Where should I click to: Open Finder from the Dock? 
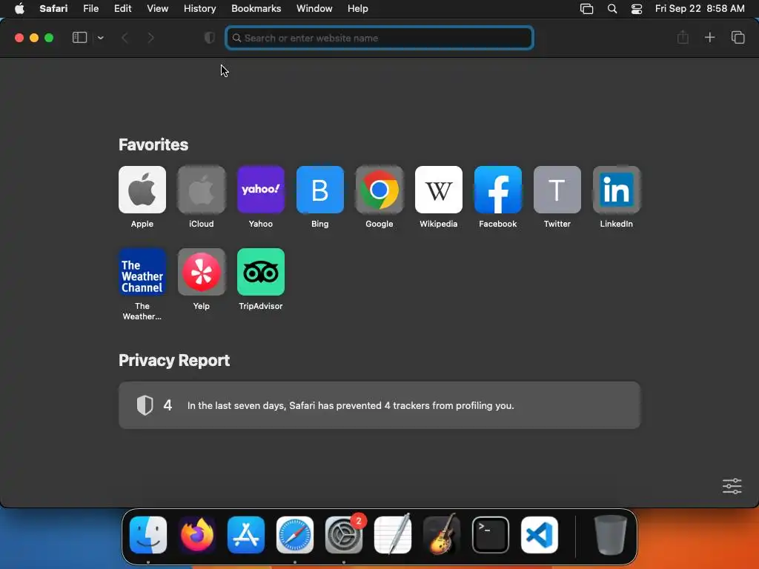148,535
